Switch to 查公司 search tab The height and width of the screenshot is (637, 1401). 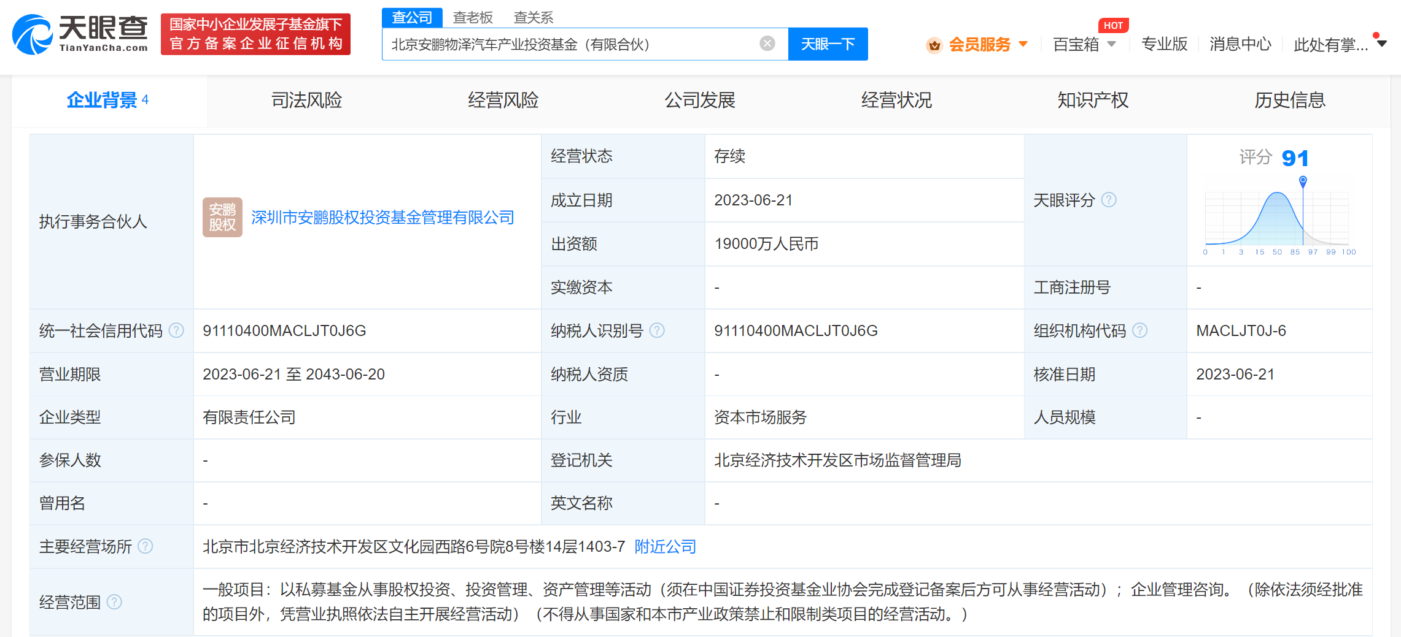pyautogui.click(x=412, y=17)
